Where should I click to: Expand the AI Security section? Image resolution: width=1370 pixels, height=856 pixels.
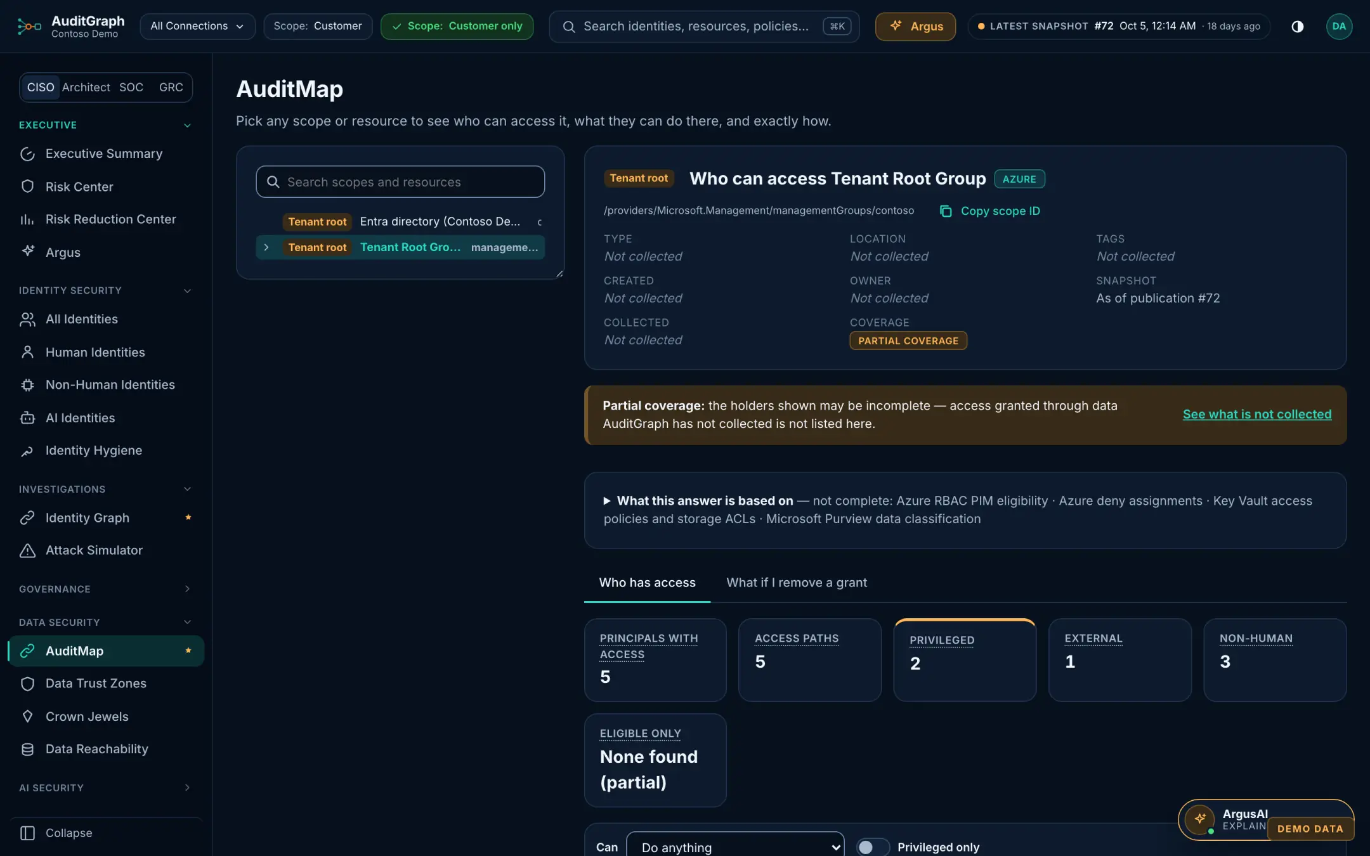tap(187, 788)
